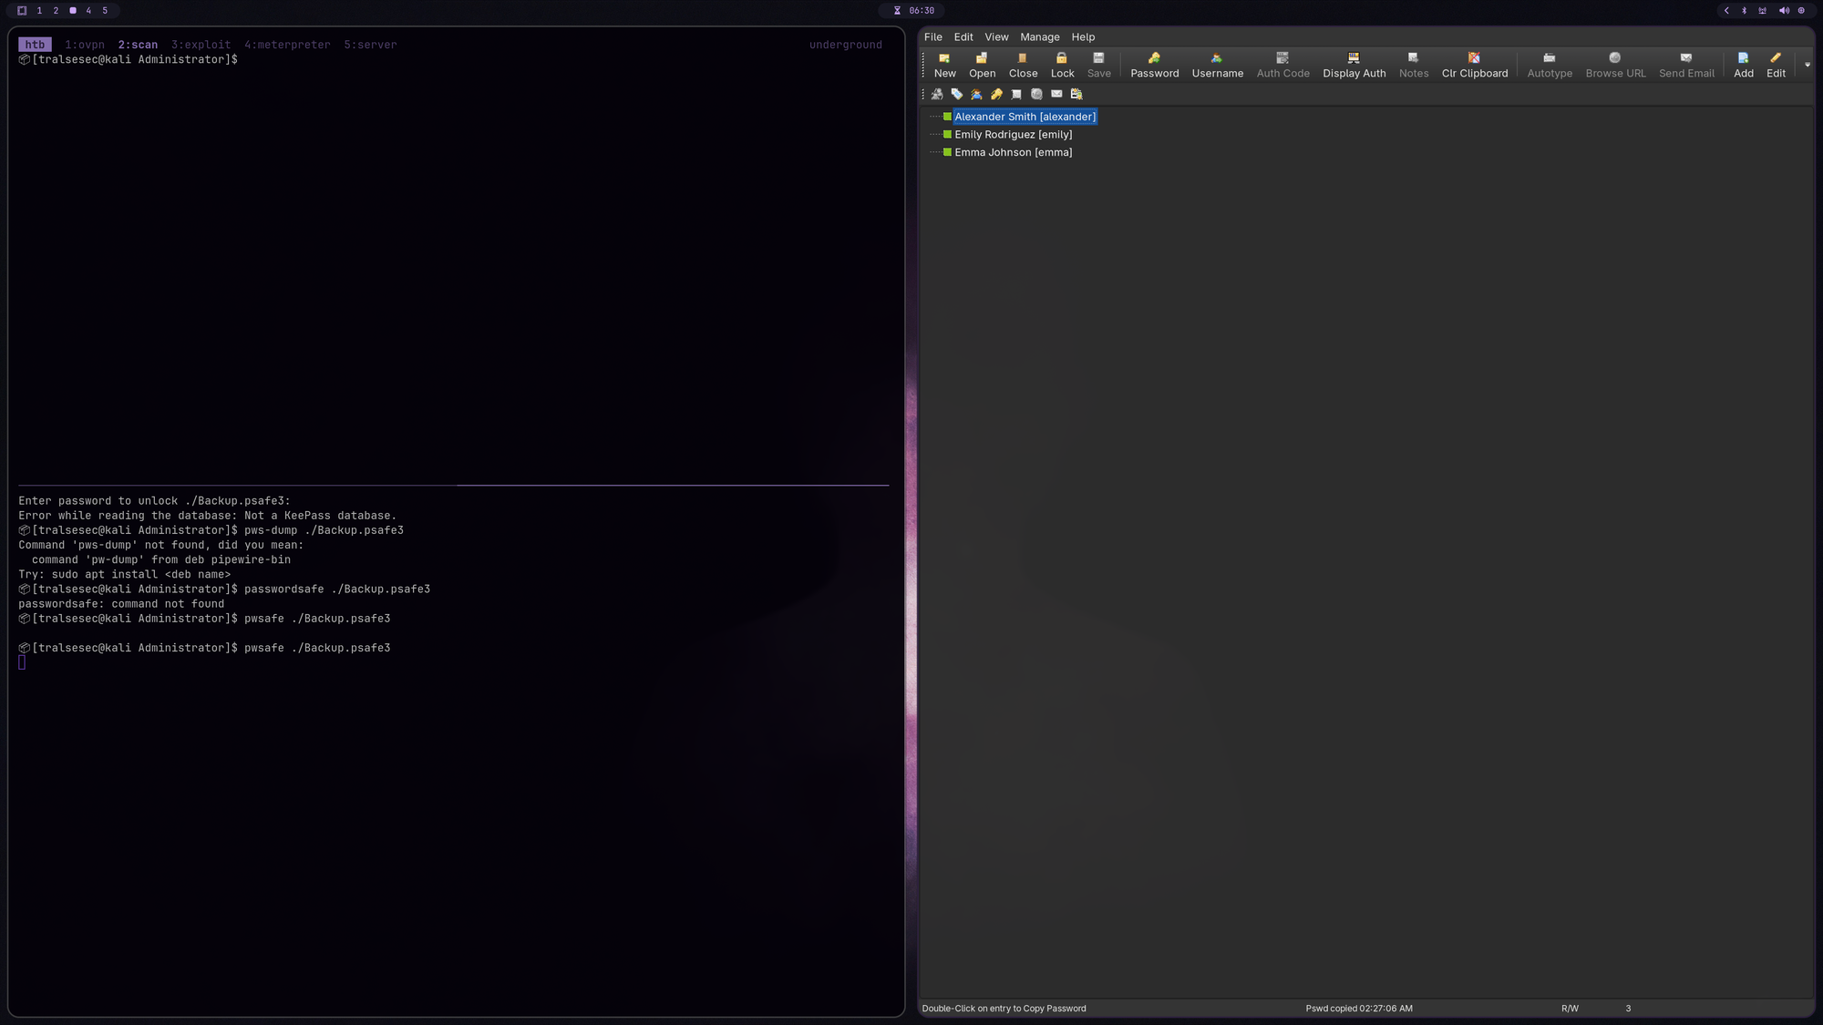Switch to workspace 2 in top bar
1823x1025 pixels.
[56, 11]
